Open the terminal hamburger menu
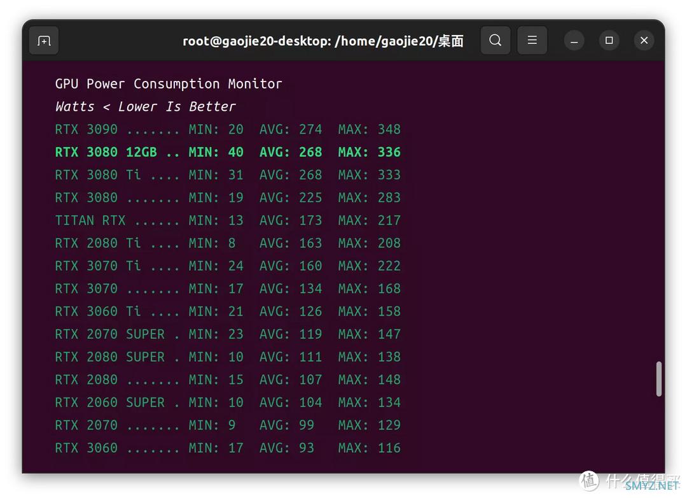This screenshot has height=498, width=687. [532, 40]
